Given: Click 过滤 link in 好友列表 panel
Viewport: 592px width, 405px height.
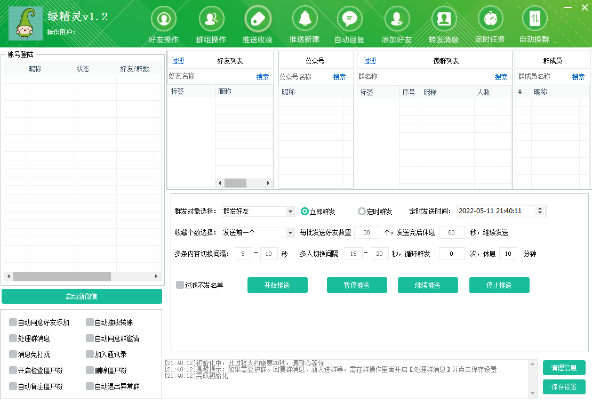Looking at the screenshot, I should pyautogui.click(x=178, y=61).
